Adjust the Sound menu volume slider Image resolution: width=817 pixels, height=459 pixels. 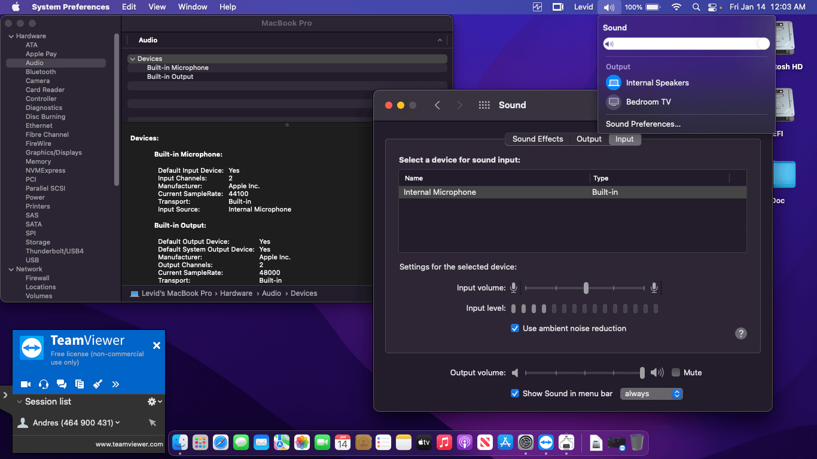(686, 44)
